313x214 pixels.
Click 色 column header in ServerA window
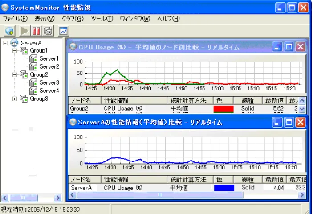pyautogui.click(x=224, y=179)
